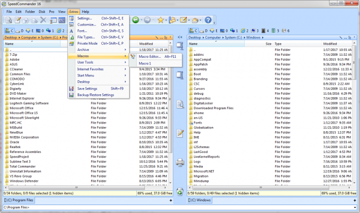Click the notepad with pencil toolbar icon
Screen dimensions: 360x213
pyautogui.click(x=183, y=20)
